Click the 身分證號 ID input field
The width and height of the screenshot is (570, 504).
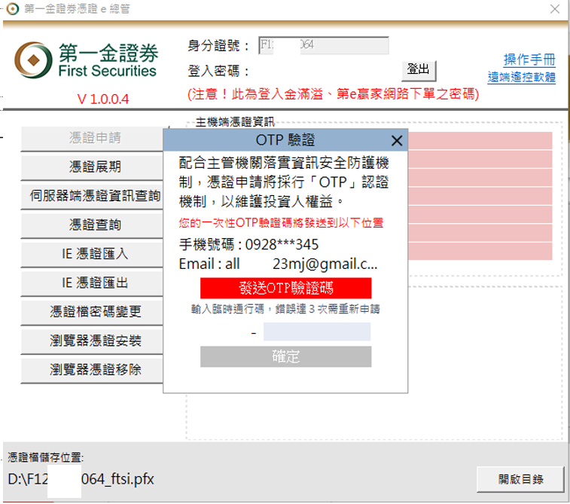[323, 45]
